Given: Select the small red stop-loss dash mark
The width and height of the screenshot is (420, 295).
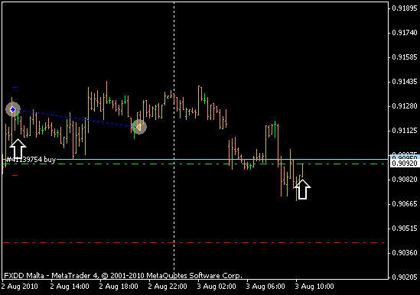Looking at the screenshot, I should (x=15, y=175).
